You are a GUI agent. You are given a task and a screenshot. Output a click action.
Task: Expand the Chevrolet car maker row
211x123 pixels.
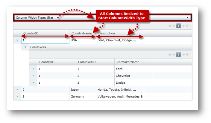[33, 76]
